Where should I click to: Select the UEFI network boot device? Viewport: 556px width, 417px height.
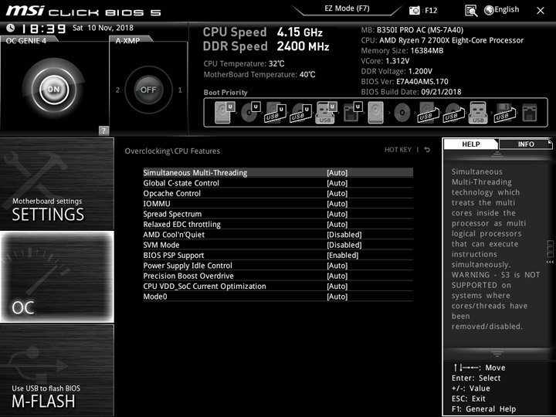point(352,113)
